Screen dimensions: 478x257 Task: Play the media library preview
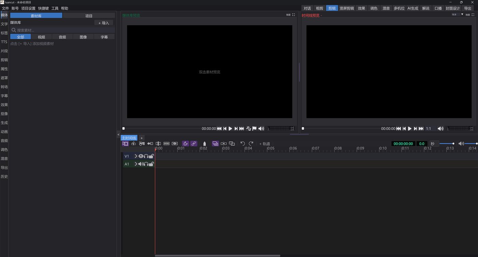tap(230, 129)
